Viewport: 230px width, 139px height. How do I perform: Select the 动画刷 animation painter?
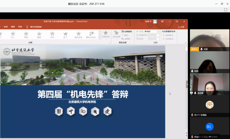point(126,39)
